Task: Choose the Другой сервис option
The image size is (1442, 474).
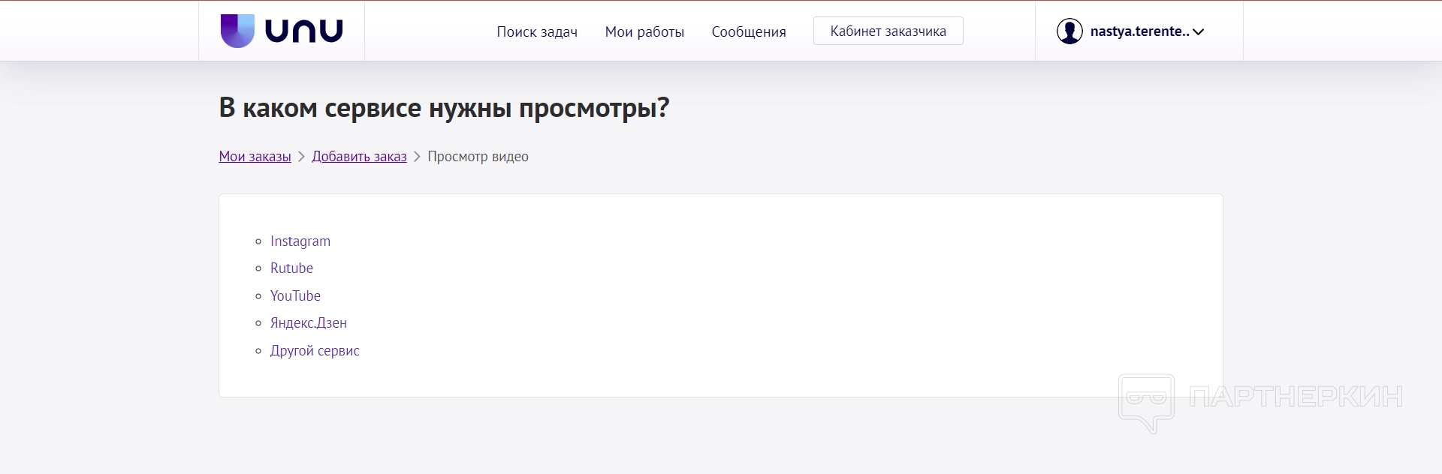Action: (315, 350)
